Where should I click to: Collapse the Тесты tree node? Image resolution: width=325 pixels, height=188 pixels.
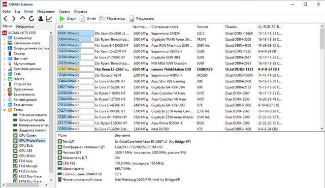point(5,110)
